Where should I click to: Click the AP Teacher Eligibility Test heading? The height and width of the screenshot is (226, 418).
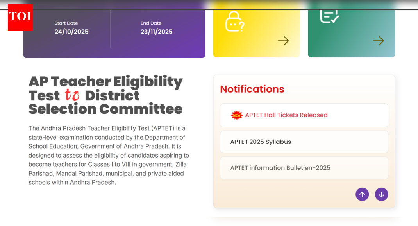pyautogui.click(x=105, y=95)
